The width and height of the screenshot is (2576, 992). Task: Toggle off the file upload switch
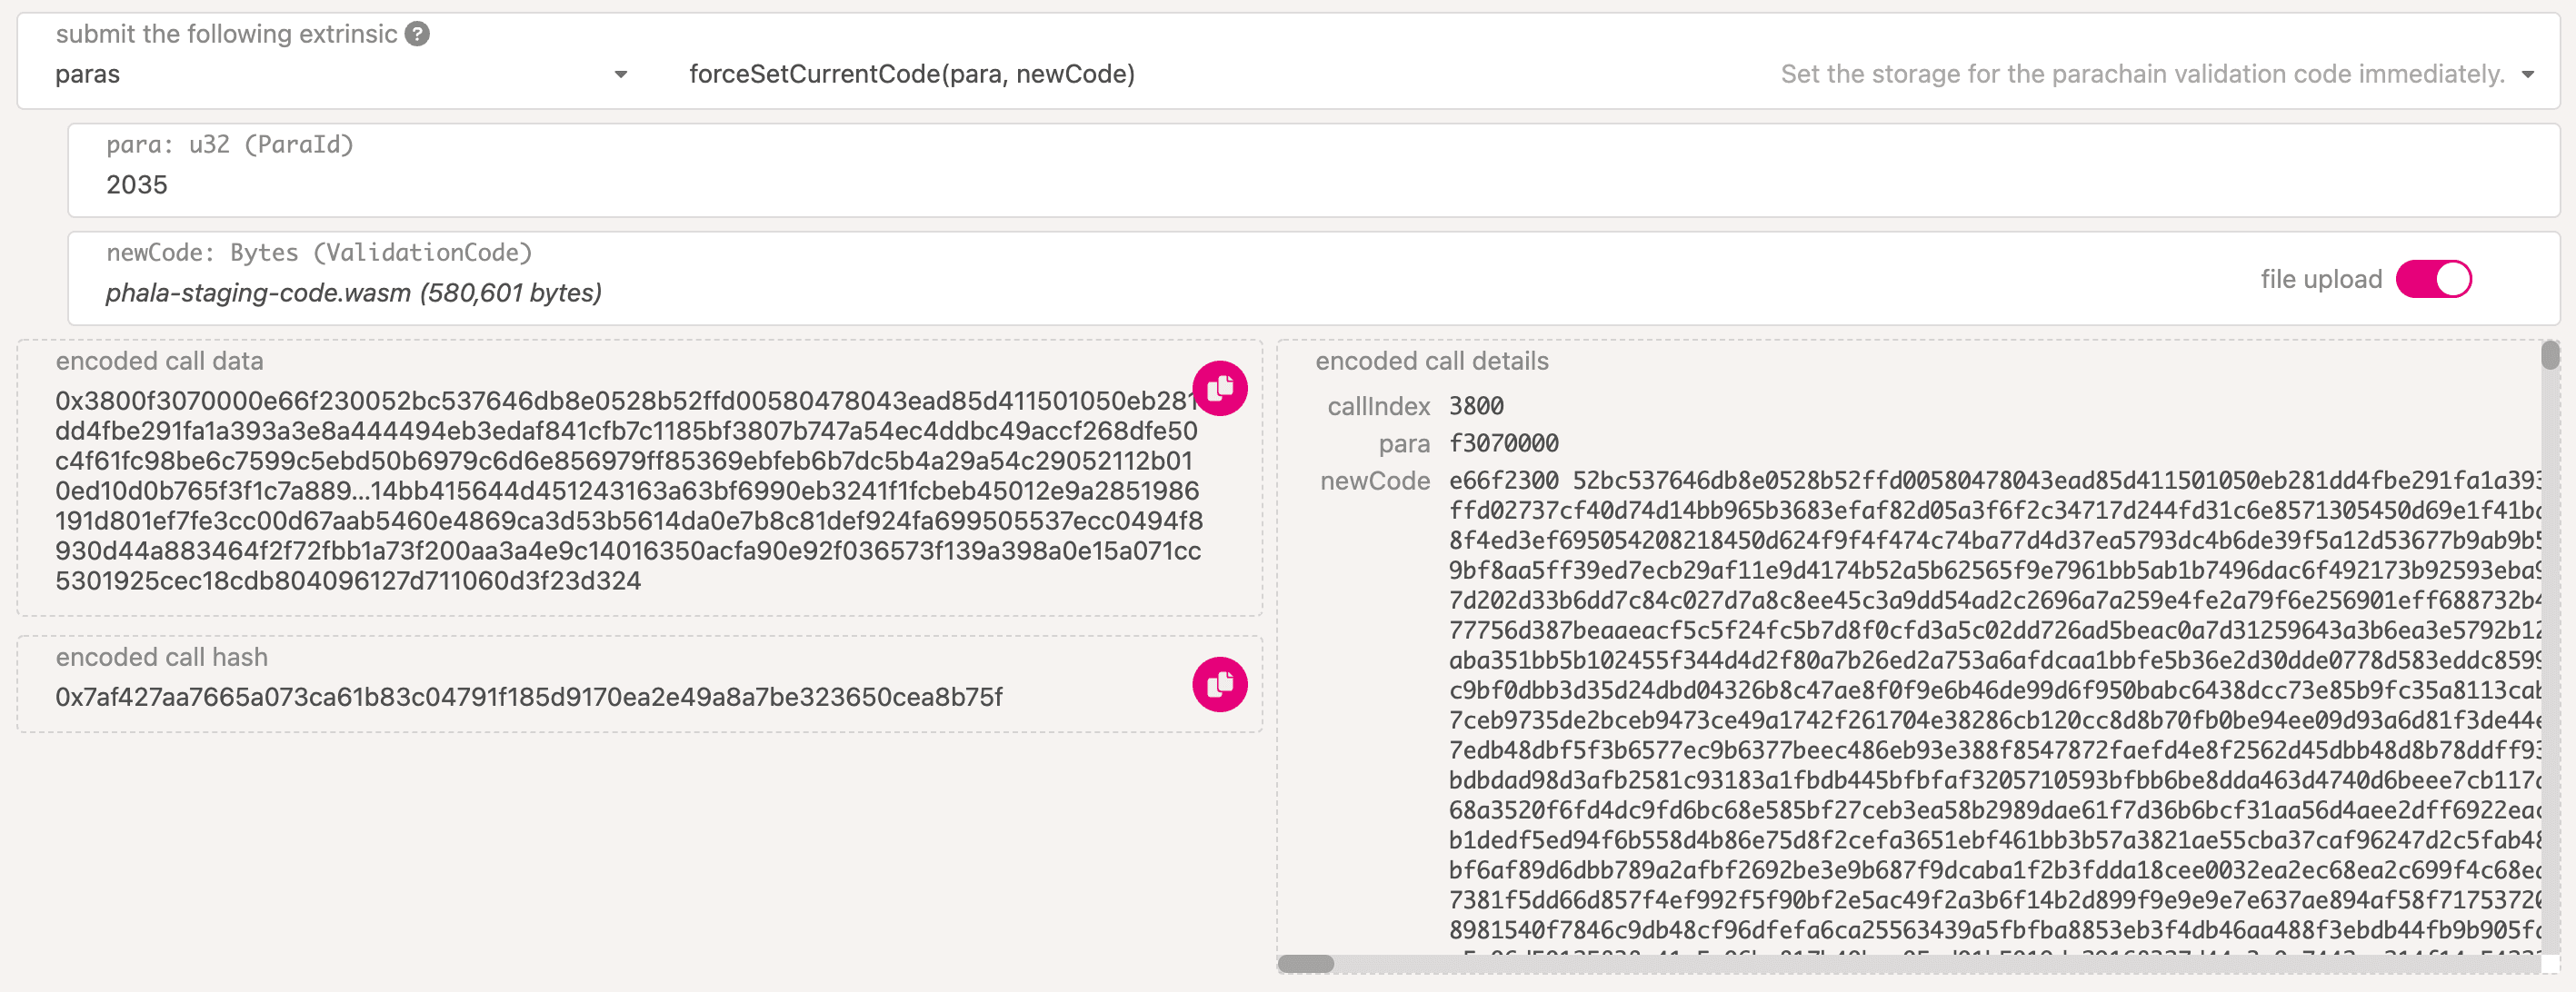pos(2432,280)
